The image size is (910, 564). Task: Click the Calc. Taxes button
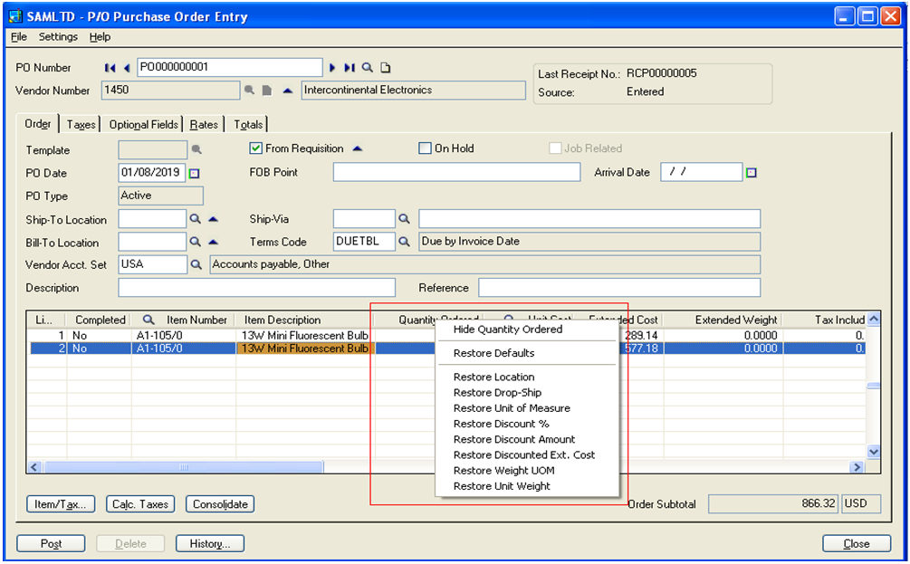pyautogui.click(x=139, y=504)
